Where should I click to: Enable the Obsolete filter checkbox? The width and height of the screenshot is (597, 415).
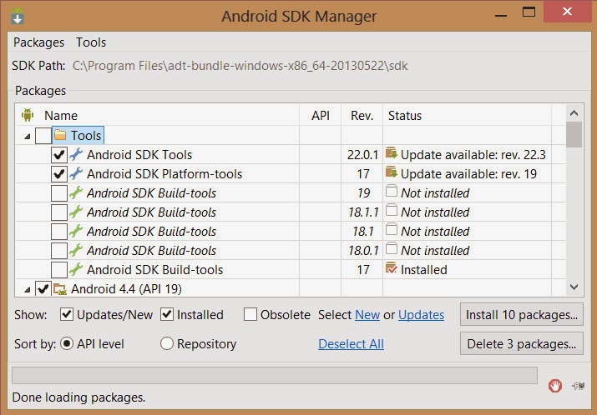coord(250,314)
